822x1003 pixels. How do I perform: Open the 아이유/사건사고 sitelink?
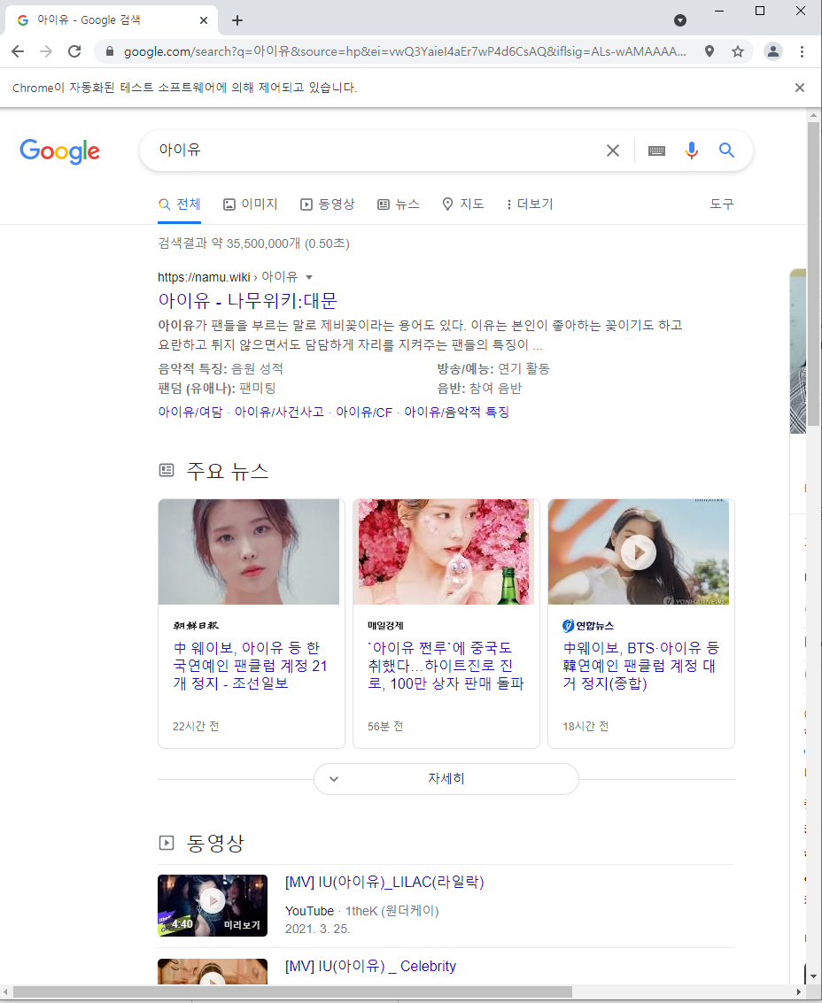click(279, 412)
